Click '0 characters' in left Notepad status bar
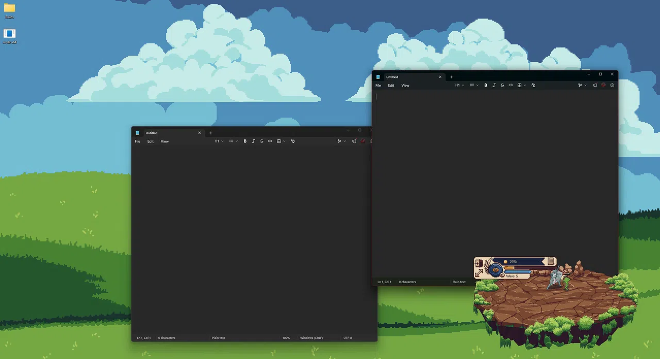This screenshot has width=660, height=359. (167, 338)
